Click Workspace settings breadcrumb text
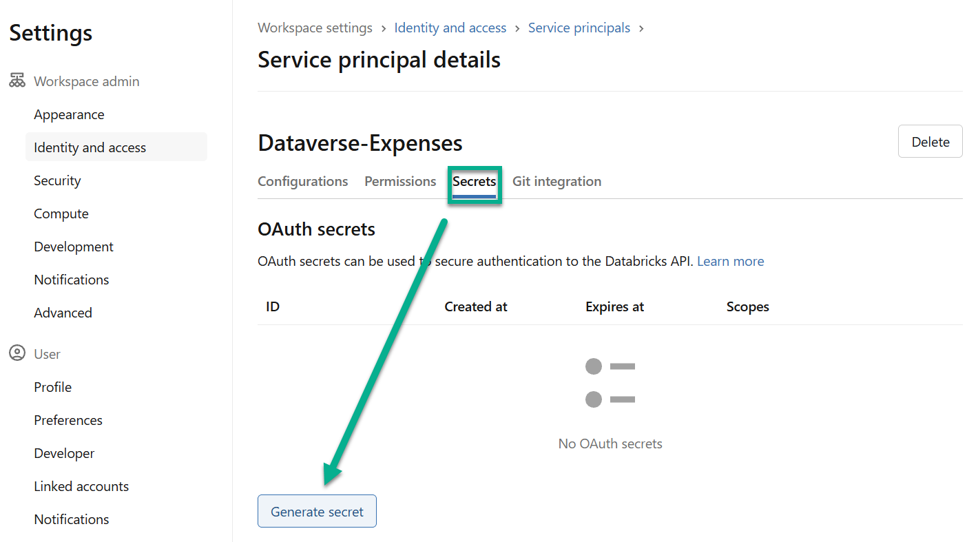 pyautogui.click(x=315, y=28)
